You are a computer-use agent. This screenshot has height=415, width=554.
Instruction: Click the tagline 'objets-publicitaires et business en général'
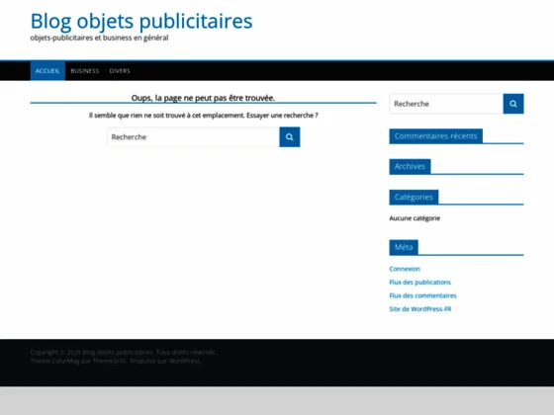[x=99, y=38]
